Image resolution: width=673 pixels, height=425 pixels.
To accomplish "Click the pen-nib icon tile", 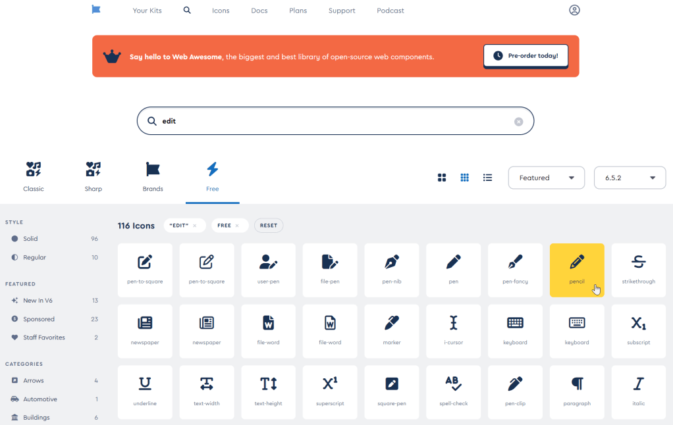I will click(x=392, y=270).
